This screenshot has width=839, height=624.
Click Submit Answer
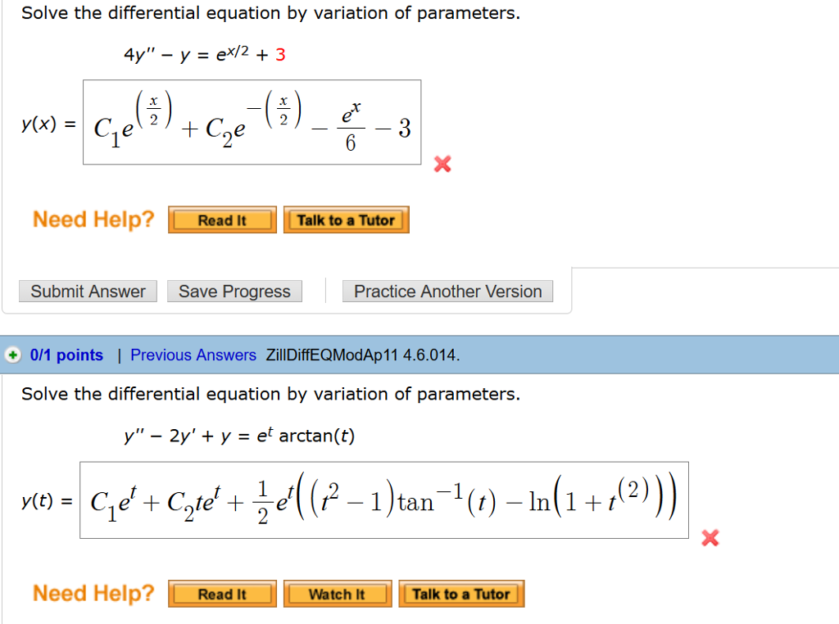87,291
